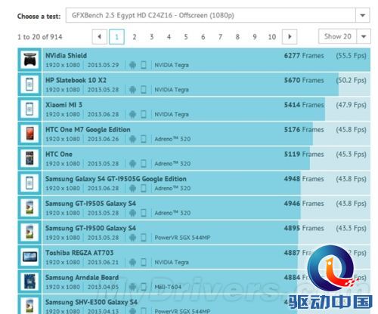Open the Choose a test dropdown arrow

coord(363,15)
